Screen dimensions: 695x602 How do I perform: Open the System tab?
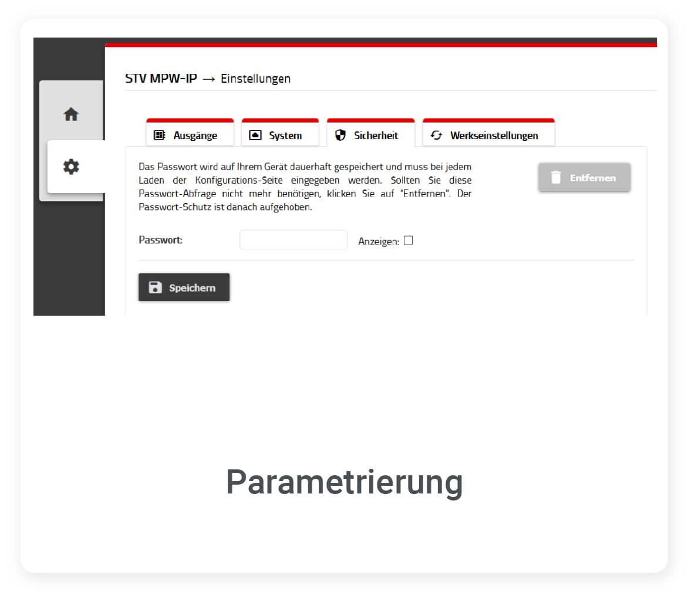coord(285,136)
